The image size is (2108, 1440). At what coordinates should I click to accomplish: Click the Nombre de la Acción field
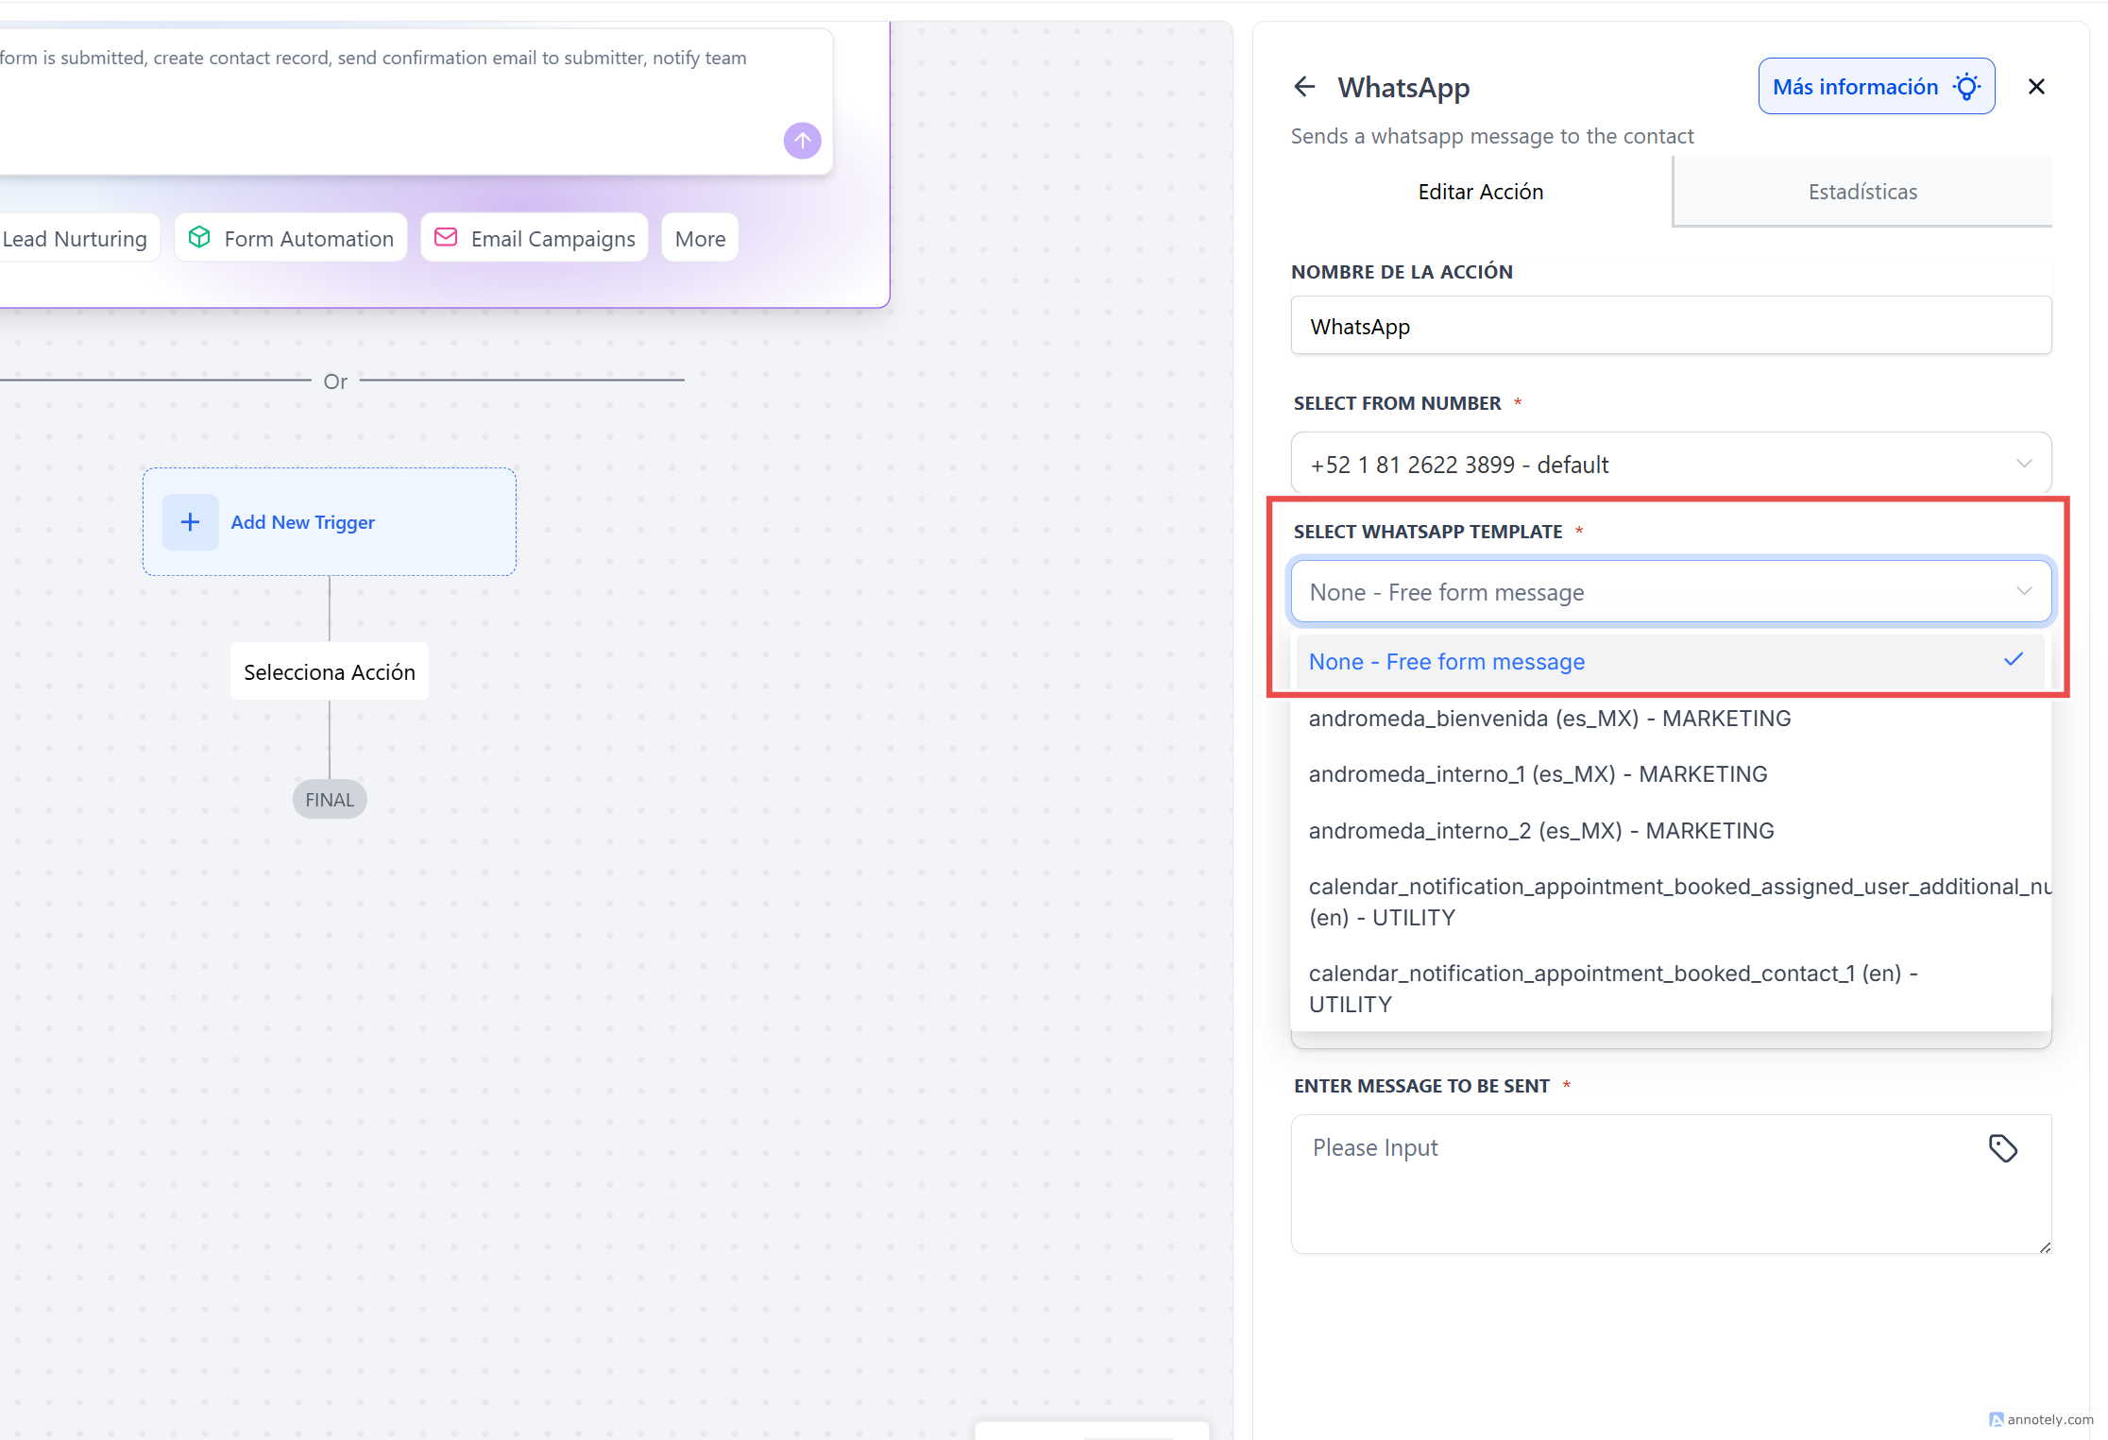[x=1670, y=327]
